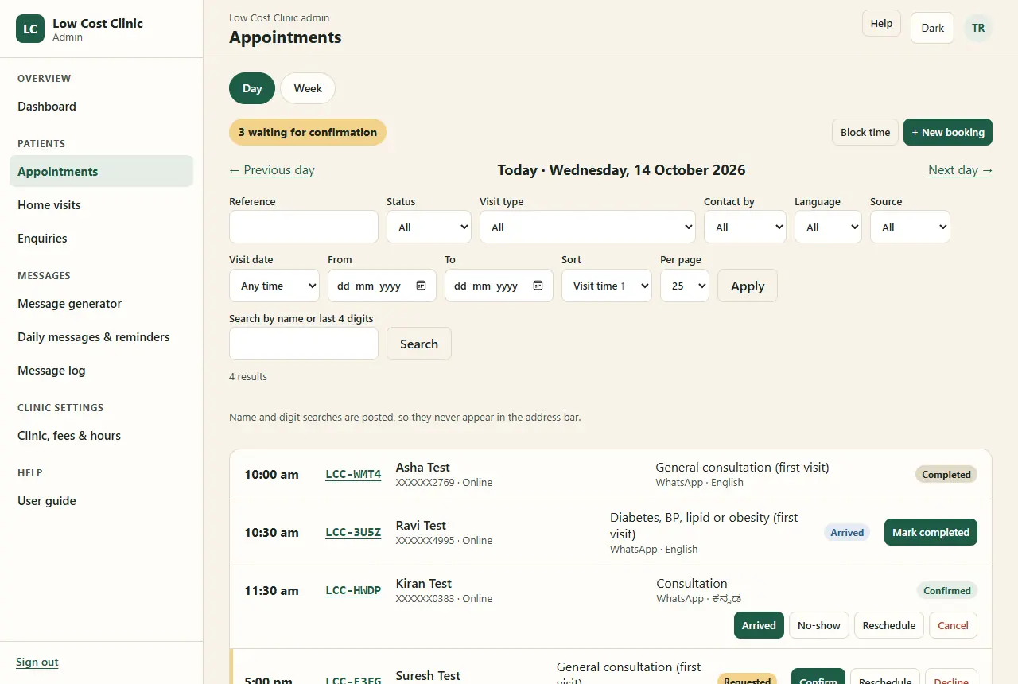This screenshot has width=1018, height=684.
Task: Click the Help button
Action: pos(881,23)
